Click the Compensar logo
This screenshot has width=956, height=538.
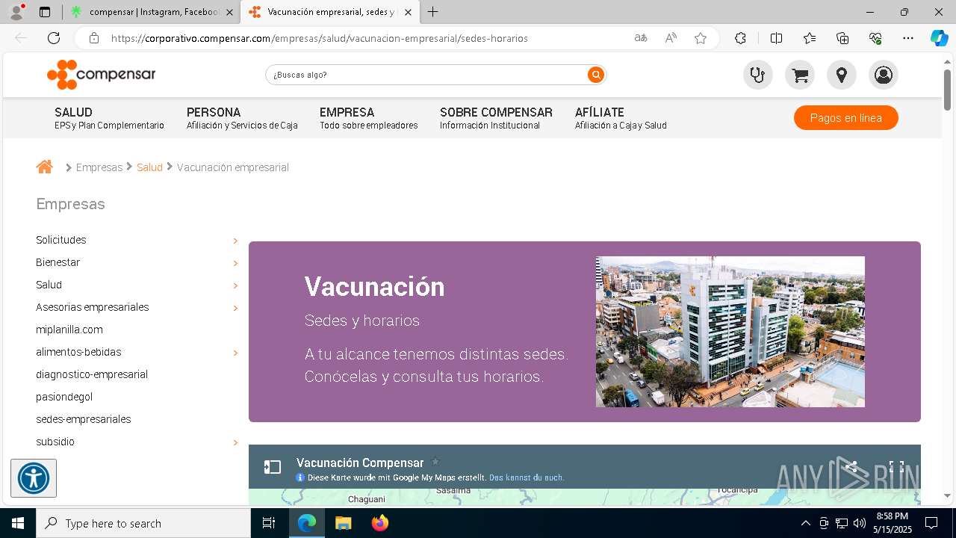(x=102, y=75)
